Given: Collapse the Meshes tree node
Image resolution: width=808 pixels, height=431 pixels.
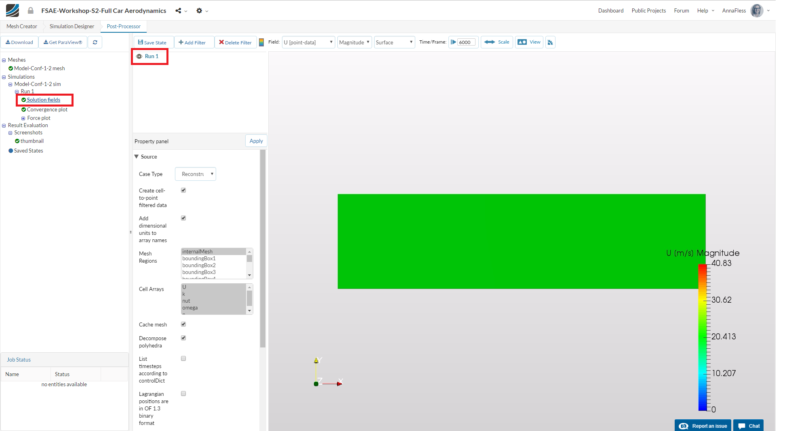Looking at the screenshot, I should pos(4,60).
